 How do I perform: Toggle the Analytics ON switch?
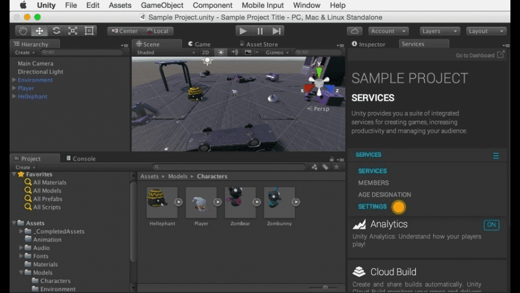491,225
